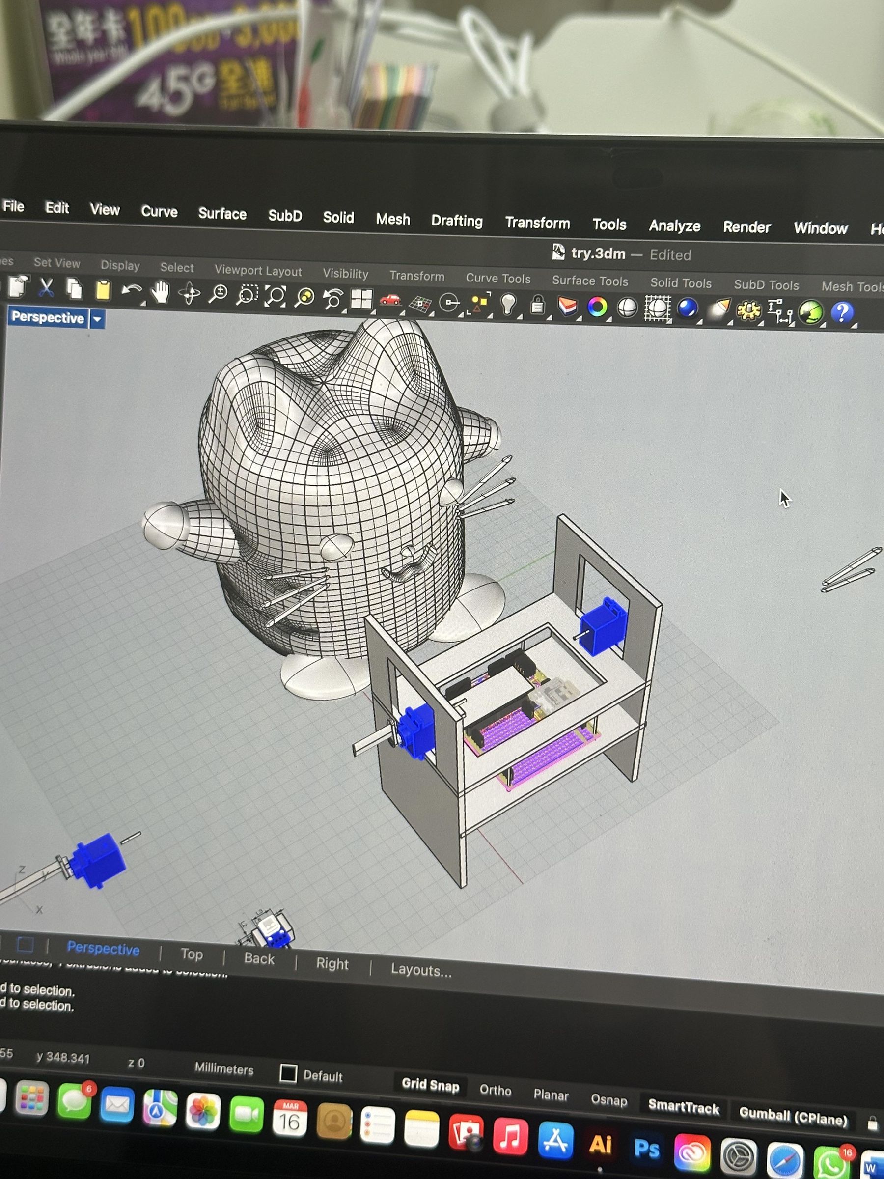884x1179 pixels.
Task: Open Photoshop from the Dock
Action: (646, 1148)
